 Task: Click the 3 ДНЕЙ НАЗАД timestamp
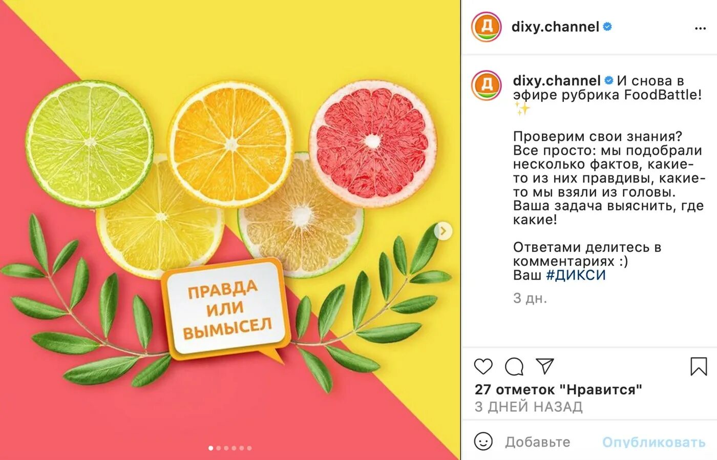coord(529,407)
